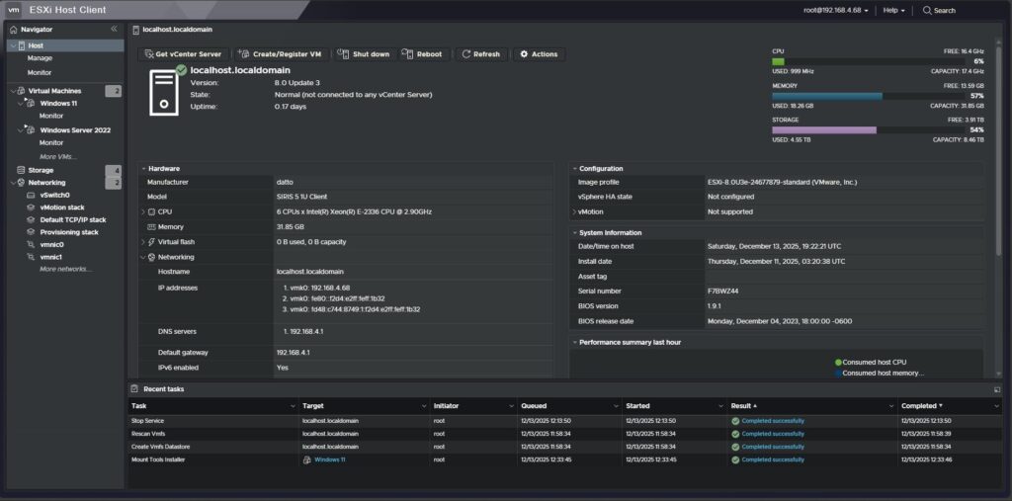Open the Help menu
1012x501 pixels.
tap(894, 10)
